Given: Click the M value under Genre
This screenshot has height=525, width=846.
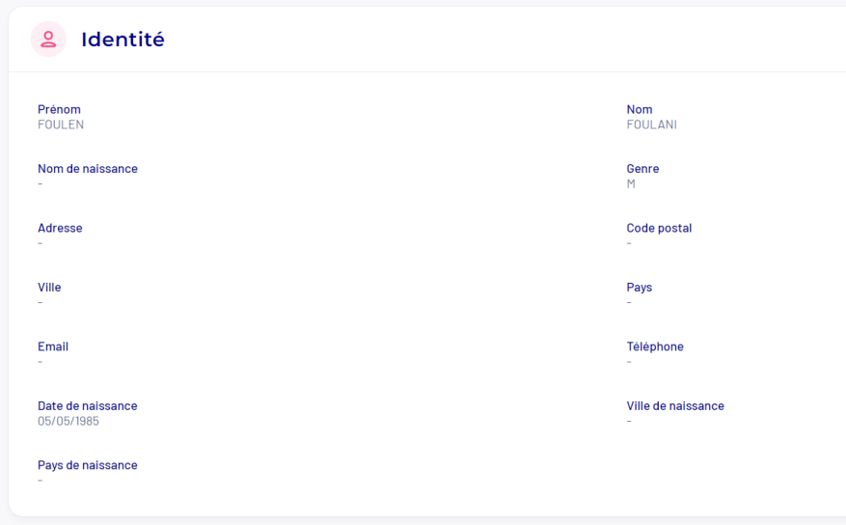Looking at the screenshot, I should click(x=631, y=183).
